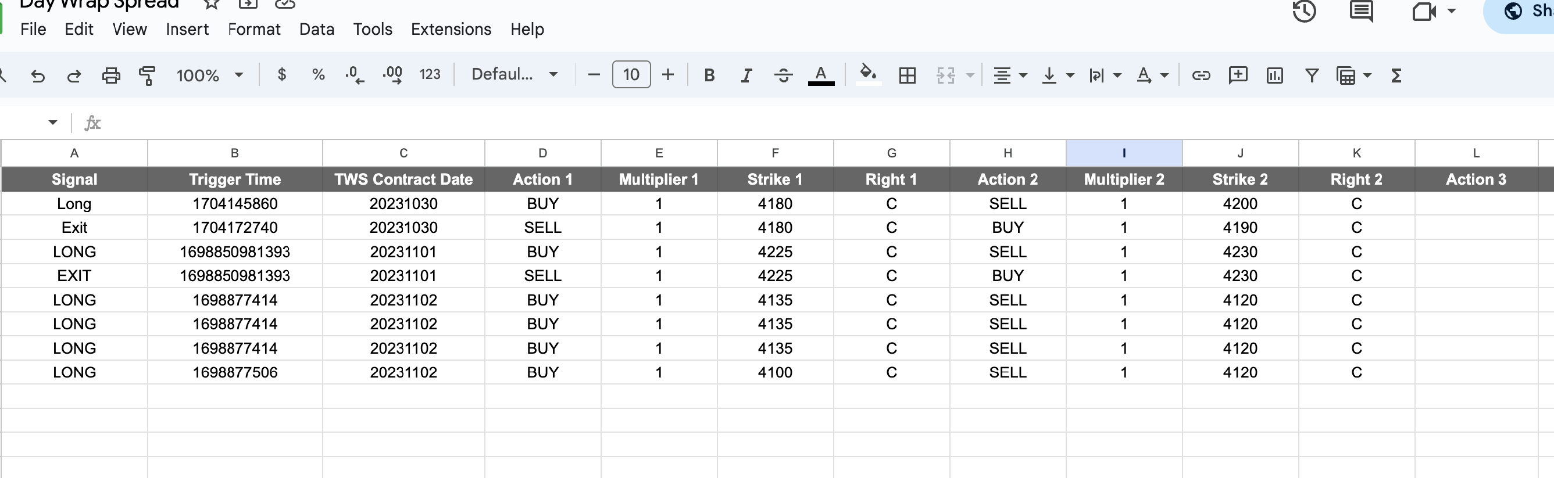Open the font family Default dropdown

pos(515,75)
